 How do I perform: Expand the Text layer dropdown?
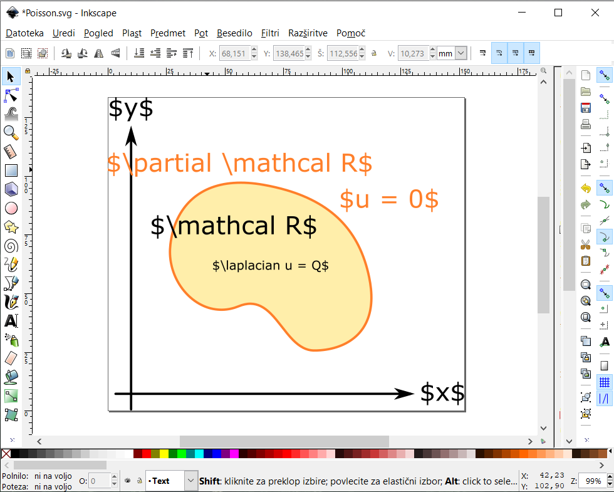191,481
